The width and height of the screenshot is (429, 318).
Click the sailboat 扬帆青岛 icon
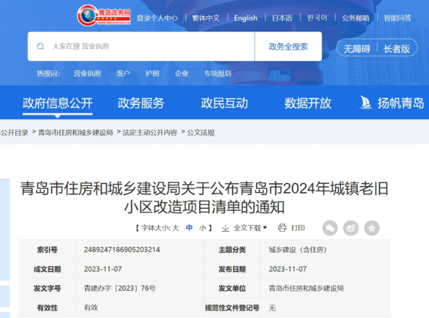click(366, 103)
